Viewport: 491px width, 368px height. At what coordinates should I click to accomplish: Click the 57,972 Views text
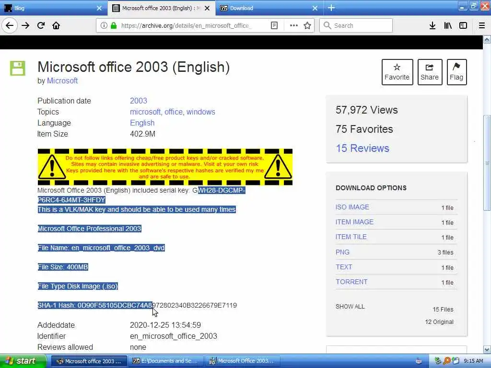(367, 110)
